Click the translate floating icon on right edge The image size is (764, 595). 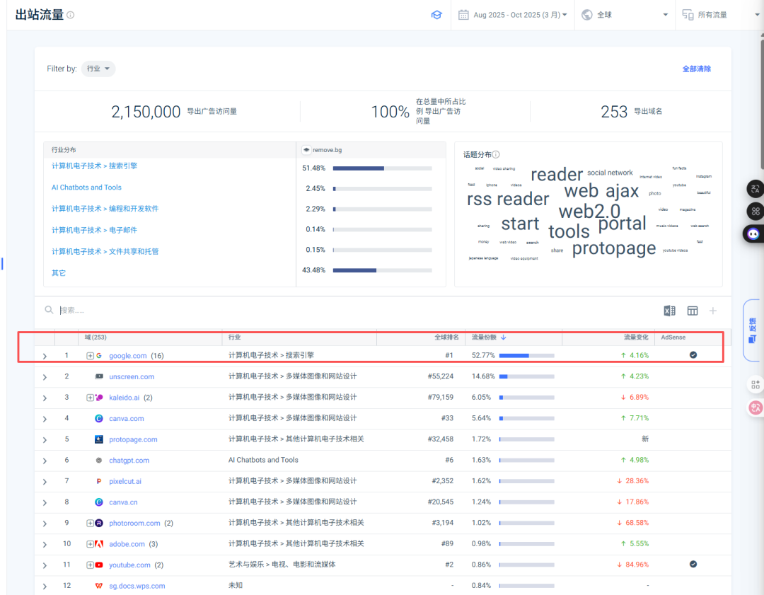[x=756, y=189]
